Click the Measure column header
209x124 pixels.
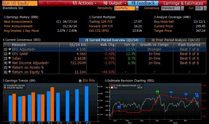[x=35, y=45]
